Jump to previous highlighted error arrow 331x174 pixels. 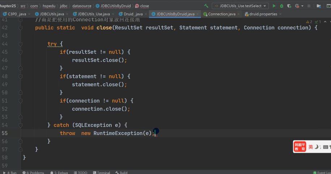click(325, 22)
